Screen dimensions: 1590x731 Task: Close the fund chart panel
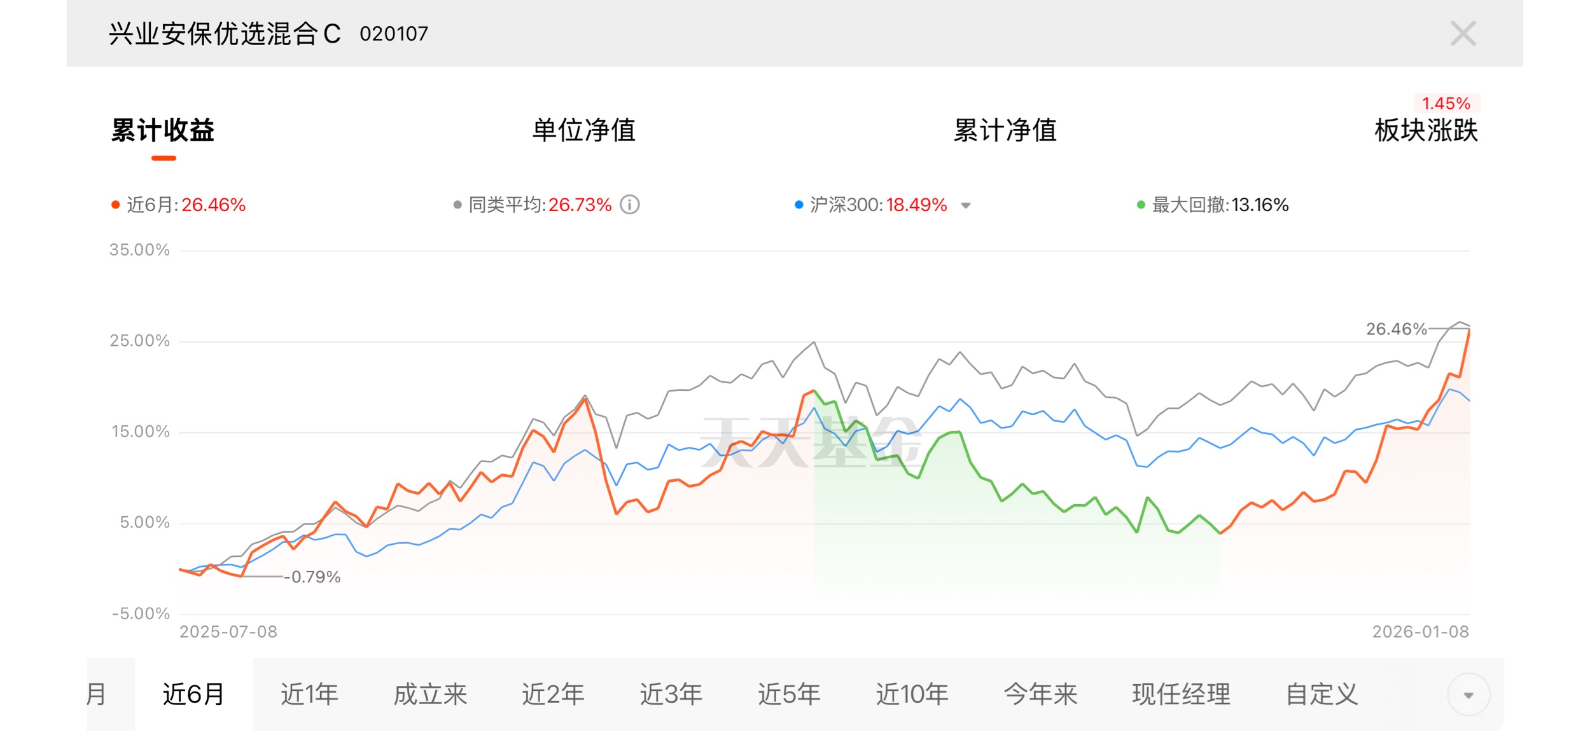(1463, 34)
